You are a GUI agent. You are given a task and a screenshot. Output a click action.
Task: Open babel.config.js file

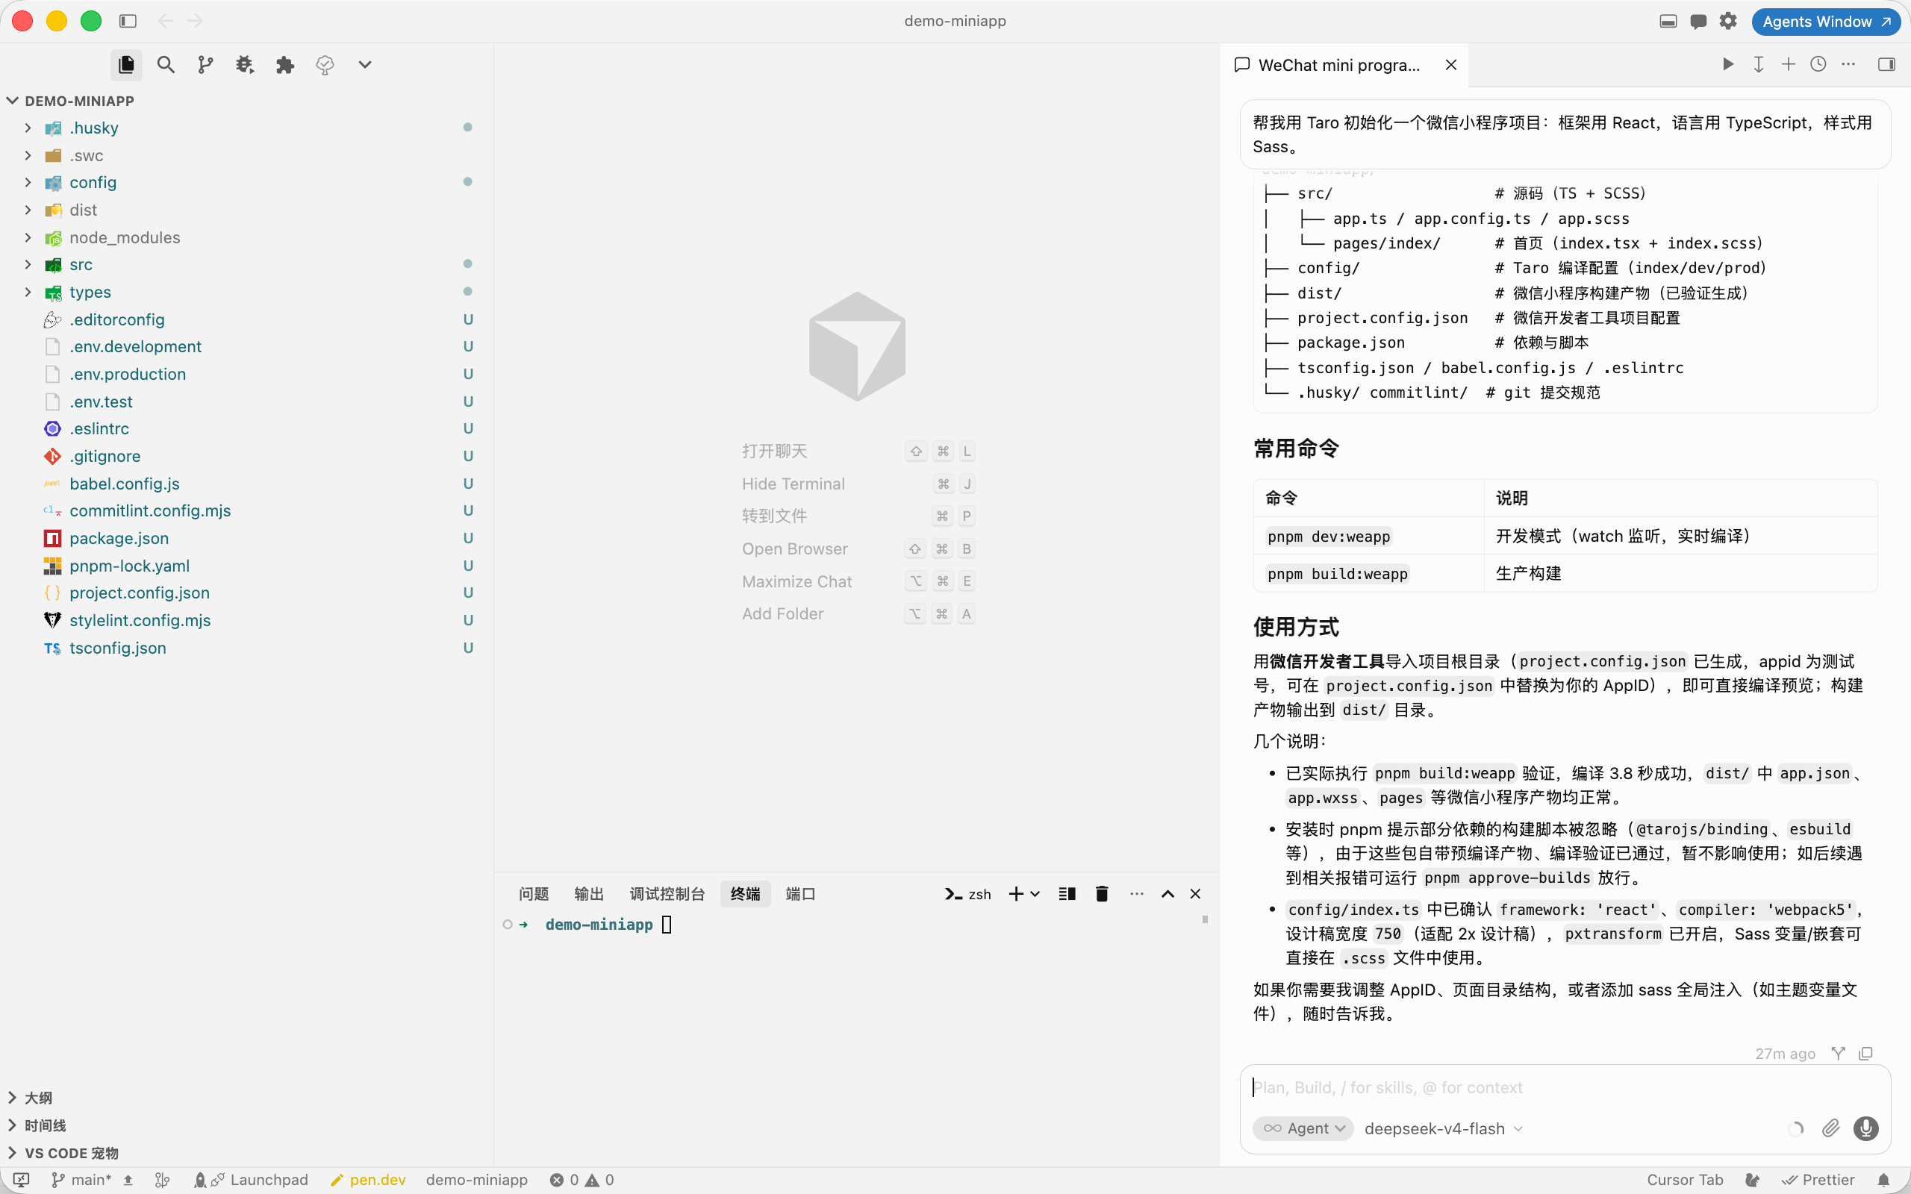245,484
